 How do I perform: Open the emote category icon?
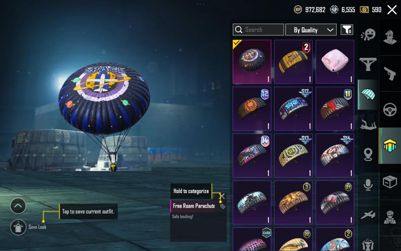[368, 34]
